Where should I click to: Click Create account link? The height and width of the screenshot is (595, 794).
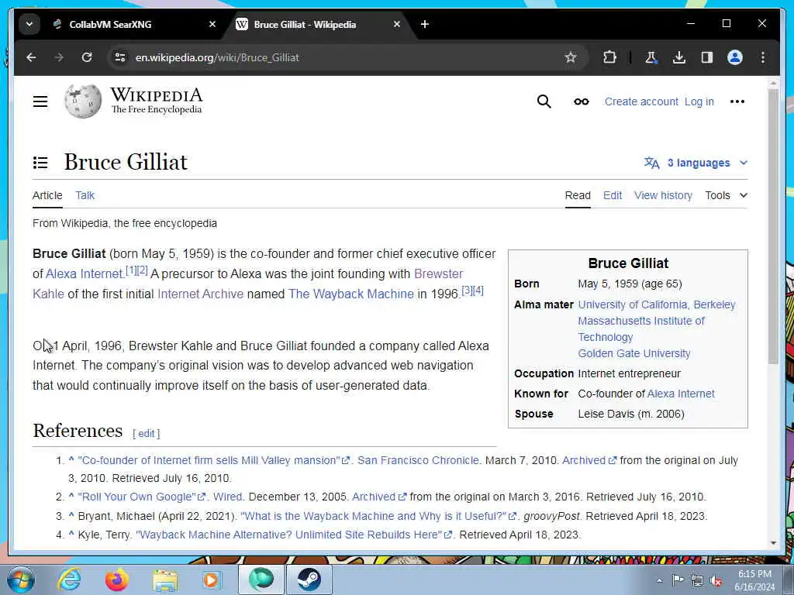641,101
